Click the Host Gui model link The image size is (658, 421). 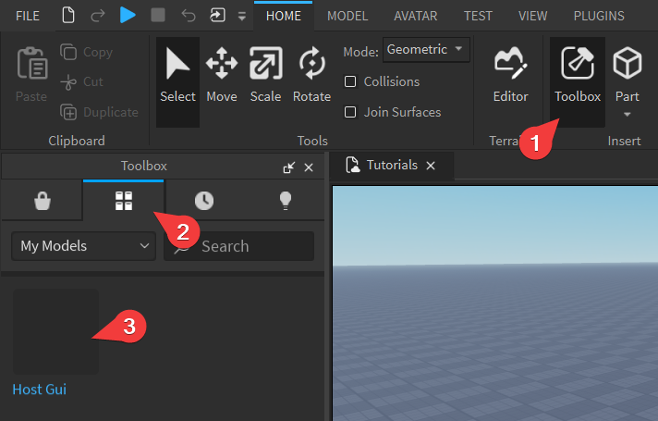pos(39,390)
